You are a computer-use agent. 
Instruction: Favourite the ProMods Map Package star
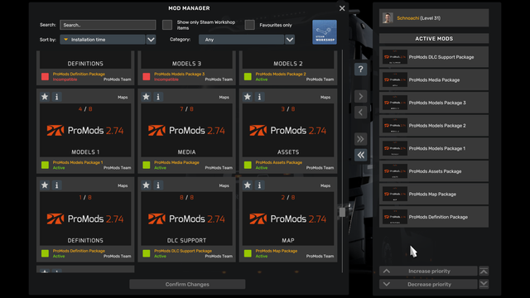[x=248, y=185]
